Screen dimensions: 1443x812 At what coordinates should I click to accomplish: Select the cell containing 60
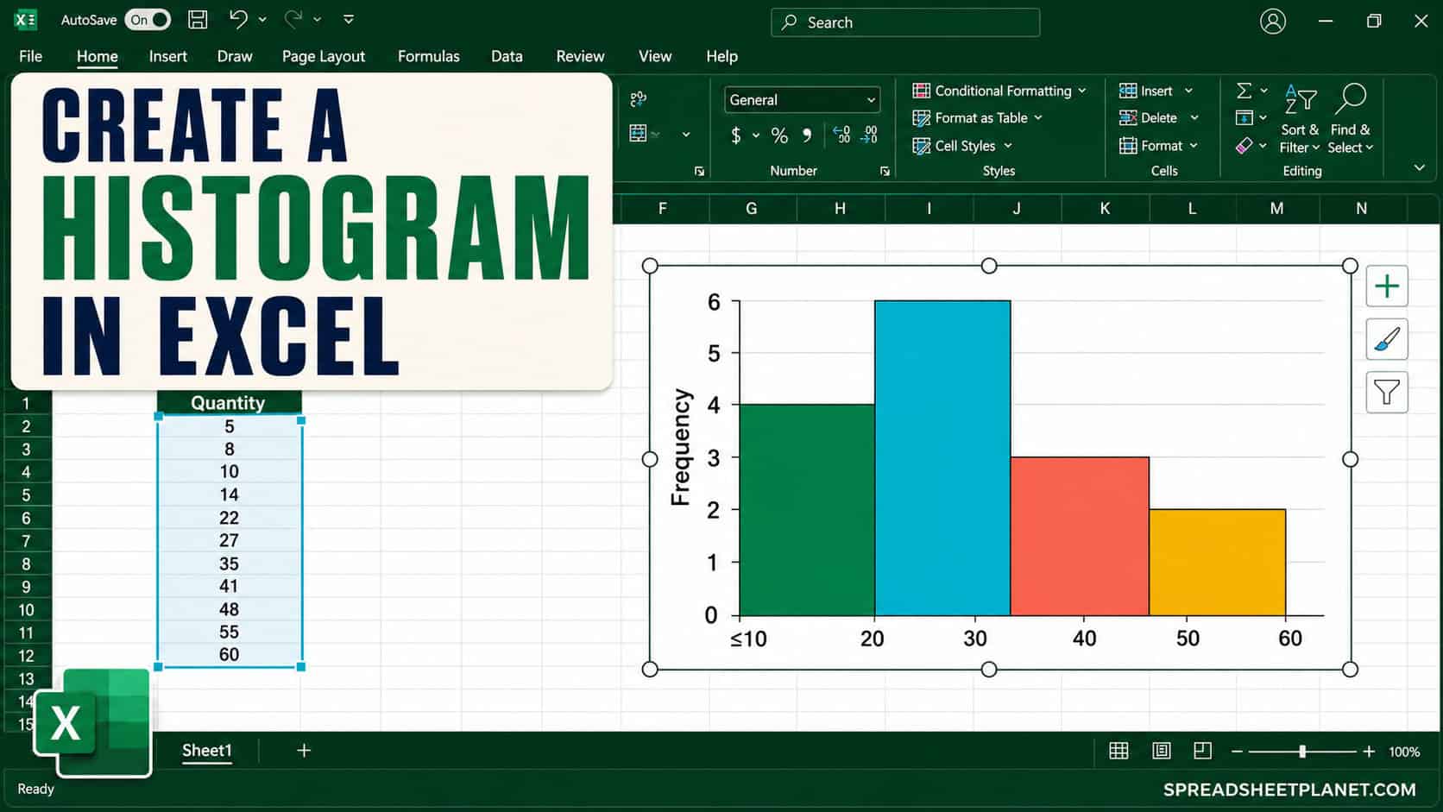click(x=229, y=655)
